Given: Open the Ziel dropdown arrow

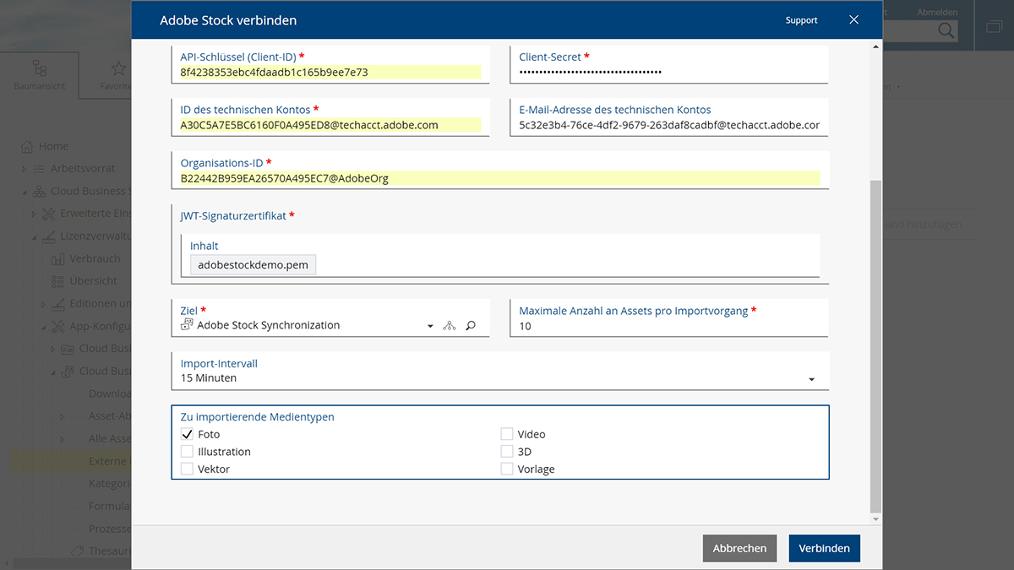Looking at the screenshot, I should pyautogui.click(x=430, y=326).
